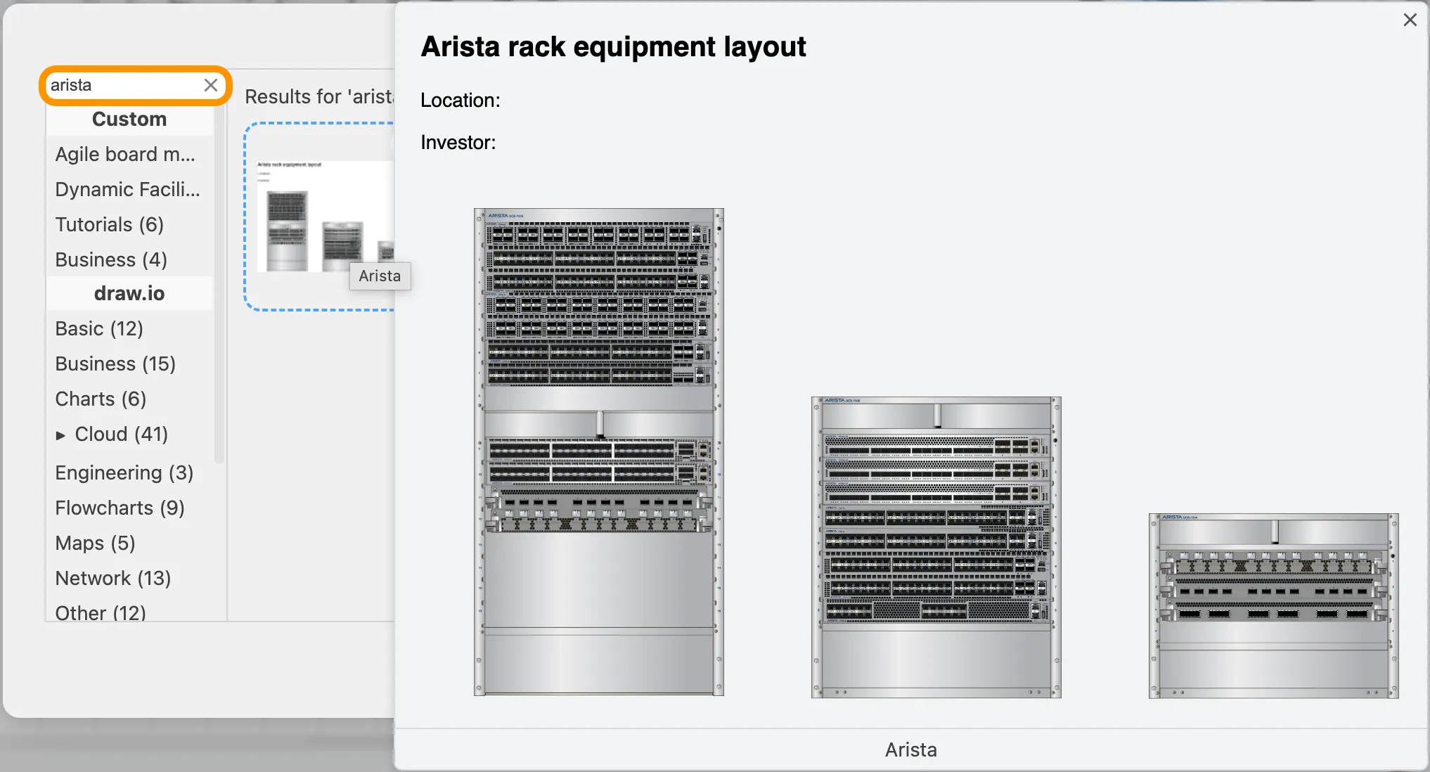The width and height of the screenshot is (1430, 772).
Task: Click the medium Arista rack image
Action: pos(936,547)
